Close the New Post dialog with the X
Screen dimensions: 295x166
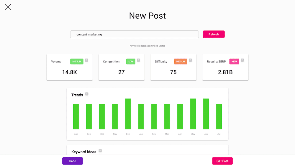[8, 7]
